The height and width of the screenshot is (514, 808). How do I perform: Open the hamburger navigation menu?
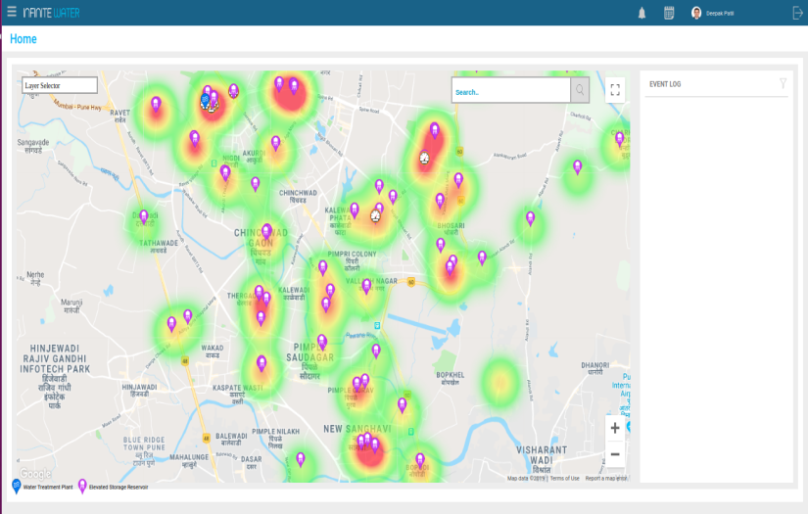[12, 12]
